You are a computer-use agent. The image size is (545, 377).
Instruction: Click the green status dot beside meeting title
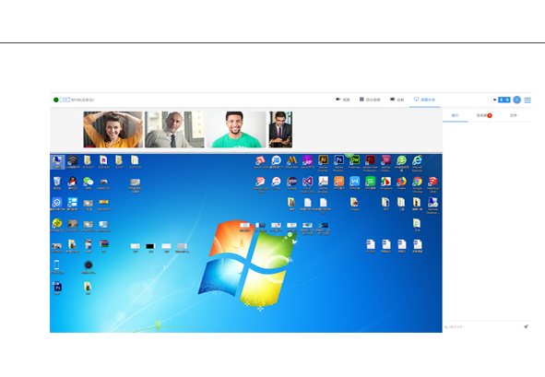[55, 100]
